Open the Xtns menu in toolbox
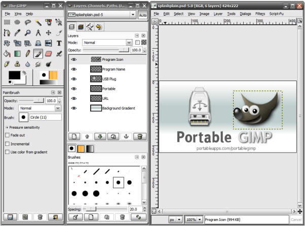This screenshot has height=226, width=305. [x=18, y=14]
